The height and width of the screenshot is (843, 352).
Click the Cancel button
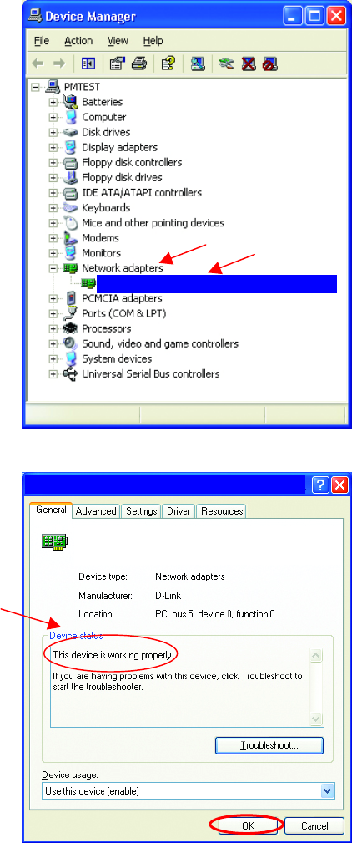tap(314, 825)
